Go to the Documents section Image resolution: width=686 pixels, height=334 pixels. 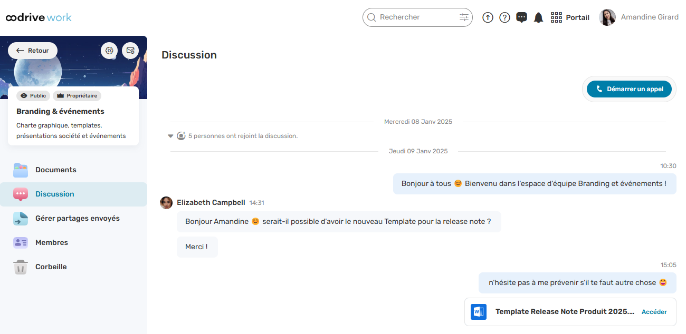56,170
